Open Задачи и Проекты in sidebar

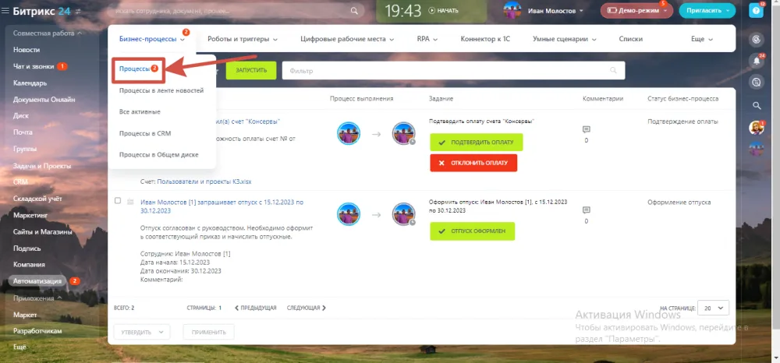click(42, 166)
